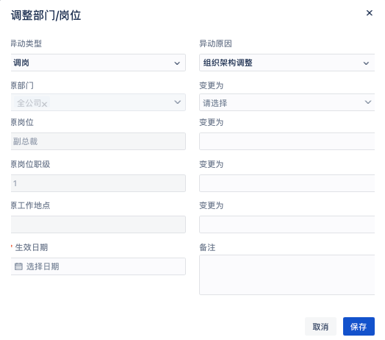Click the new position field beside 副总裁

click(x=287, y=141)
